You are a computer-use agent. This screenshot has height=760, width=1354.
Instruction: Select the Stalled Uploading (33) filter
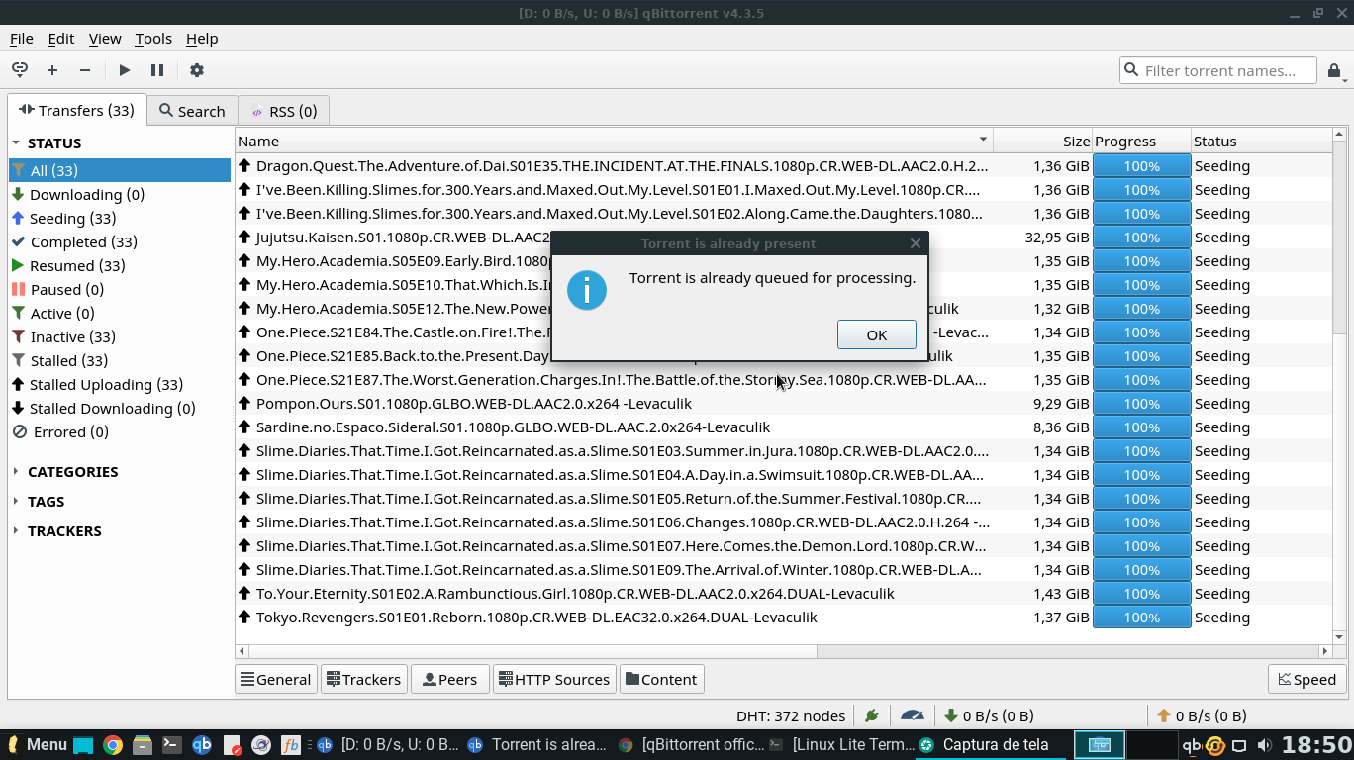click(x=120, y=384)
